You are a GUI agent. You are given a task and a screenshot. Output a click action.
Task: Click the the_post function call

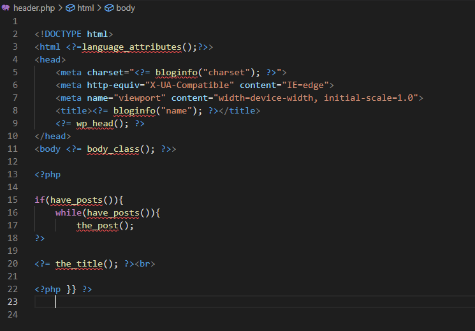(x=98, y=226)
